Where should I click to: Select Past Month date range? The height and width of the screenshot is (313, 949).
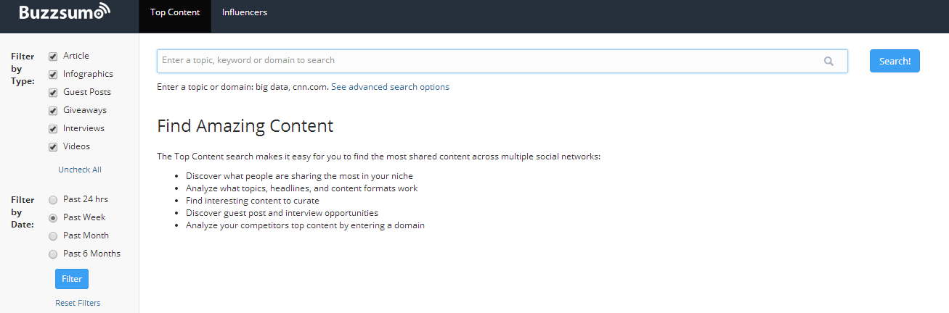tap(53, 236)
